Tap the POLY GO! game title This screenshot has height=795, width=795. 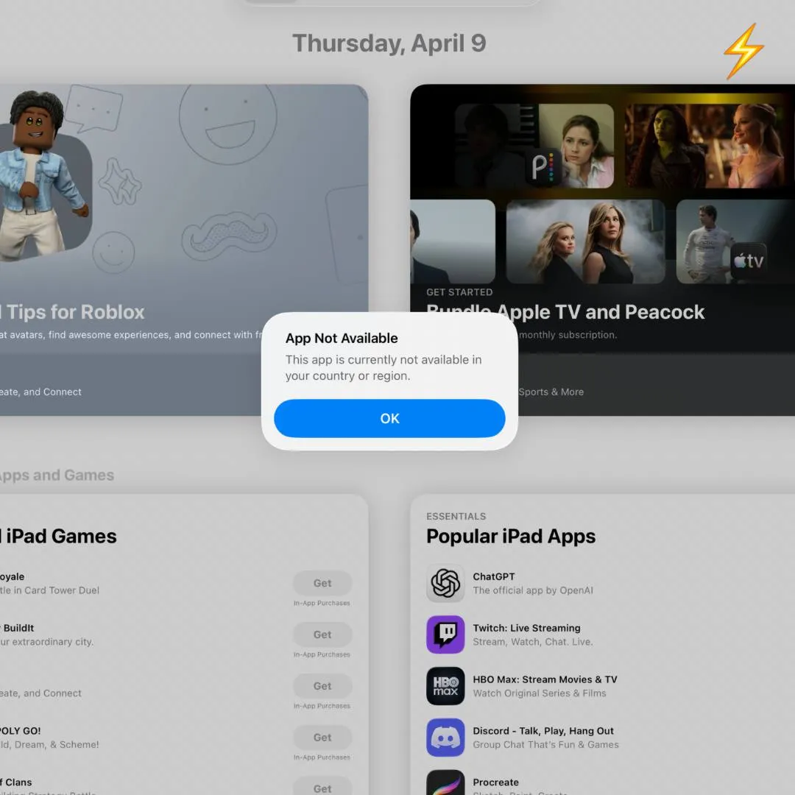click(21, 731)
